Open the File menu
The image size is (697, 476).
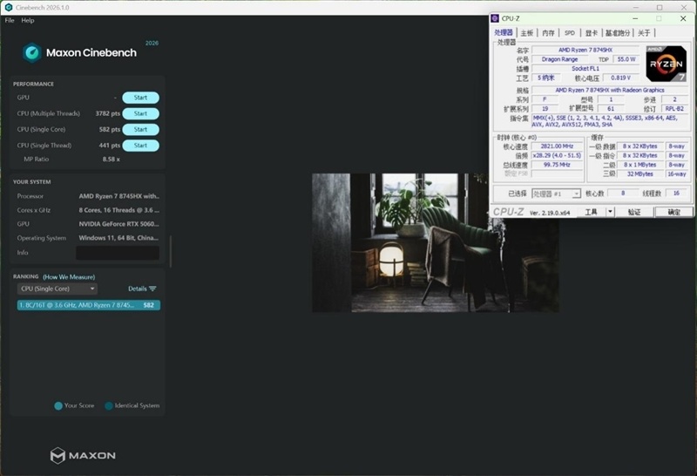pyautogui.click(x=10, y=20)
